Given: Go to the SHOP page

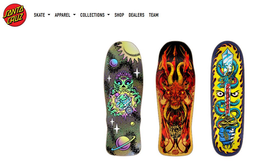Looking at the screenshot, I should [x=119, y=15].
